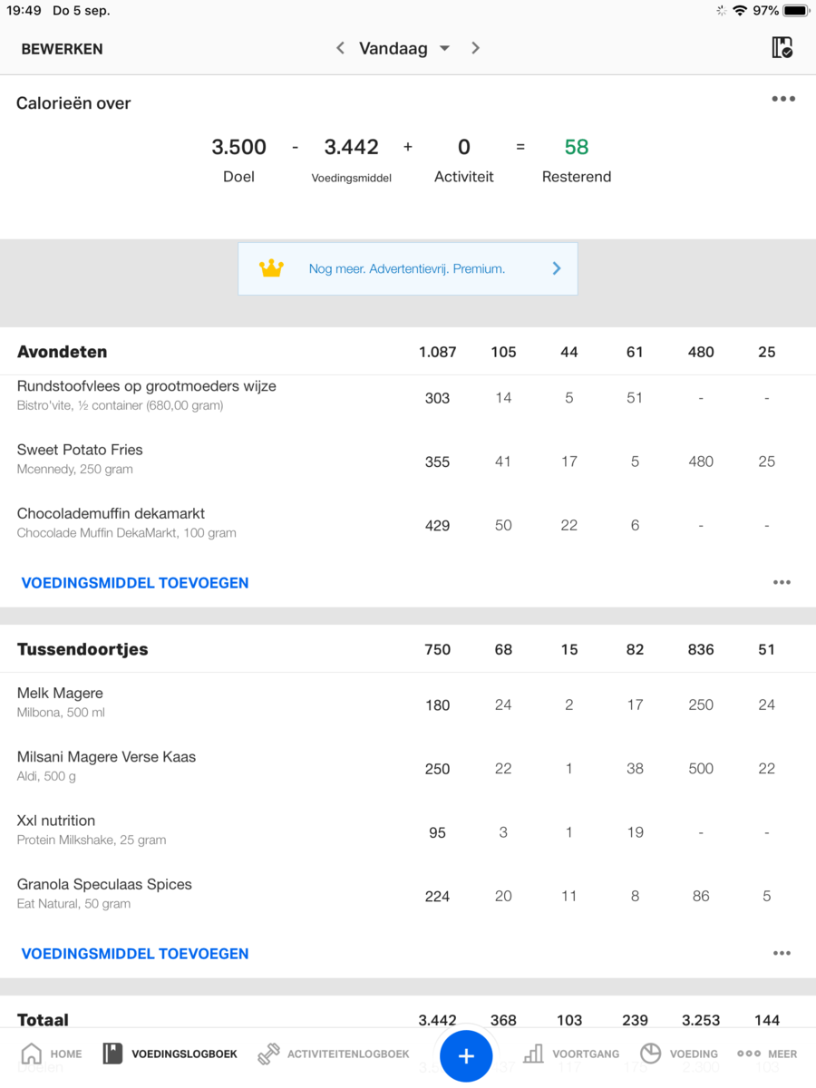Open the complete diary icon top right
Viewport: 816px width, 1088px height.
pyautogui.click(x=782, y=48)
